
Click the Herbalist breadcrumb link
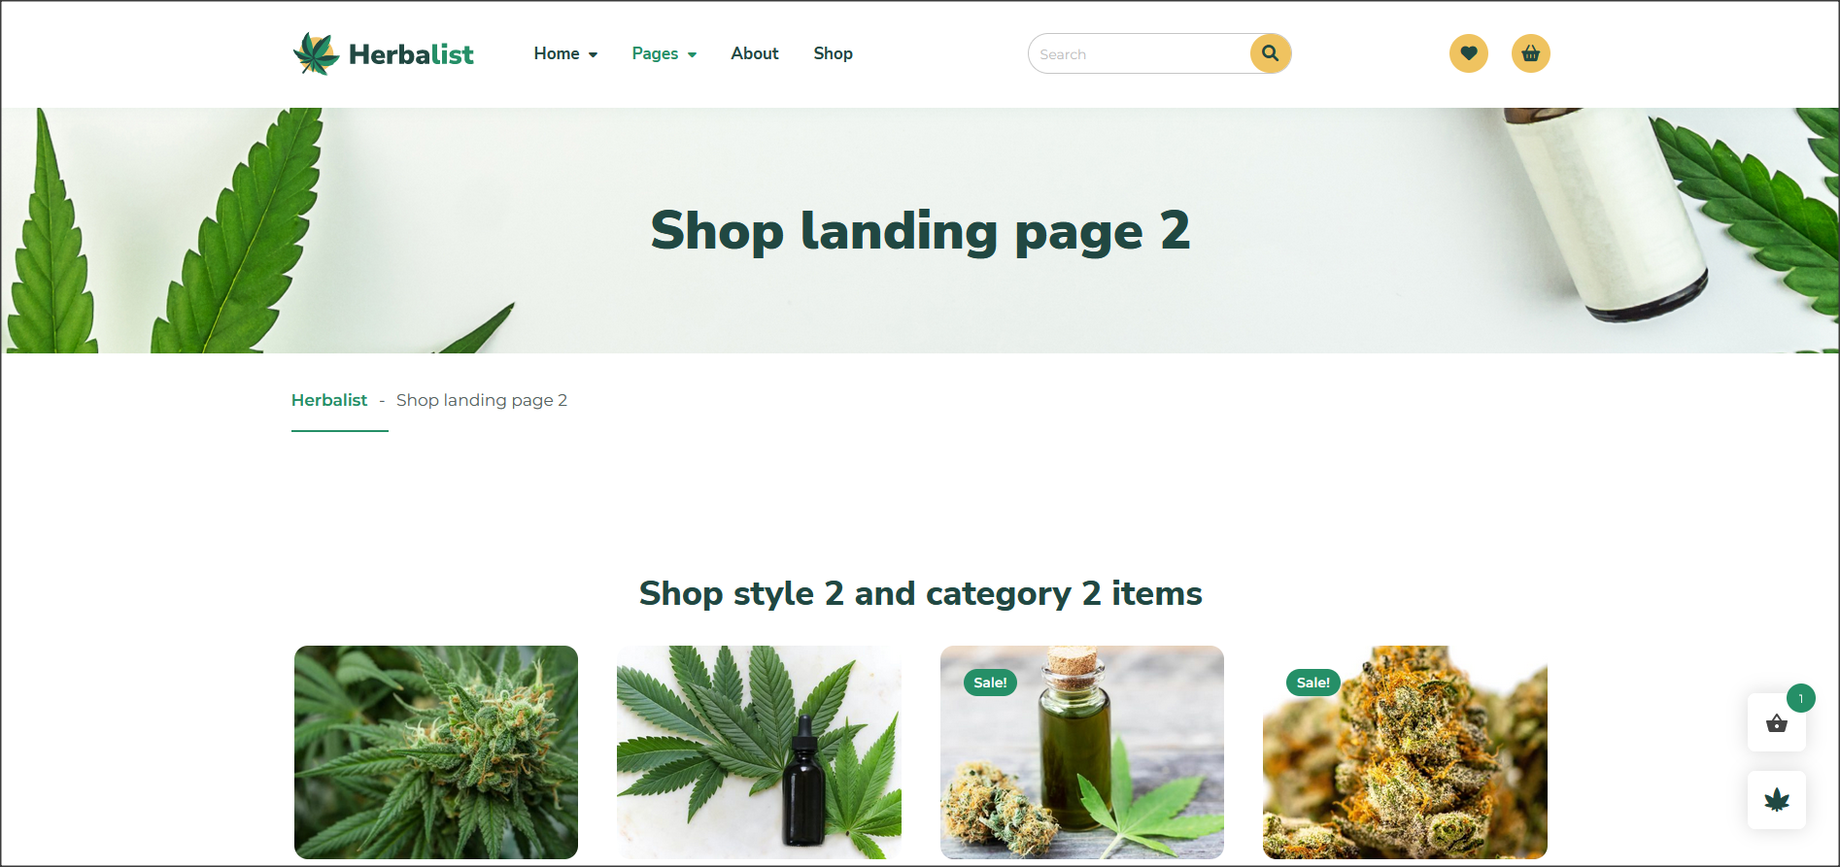[329, 400]
